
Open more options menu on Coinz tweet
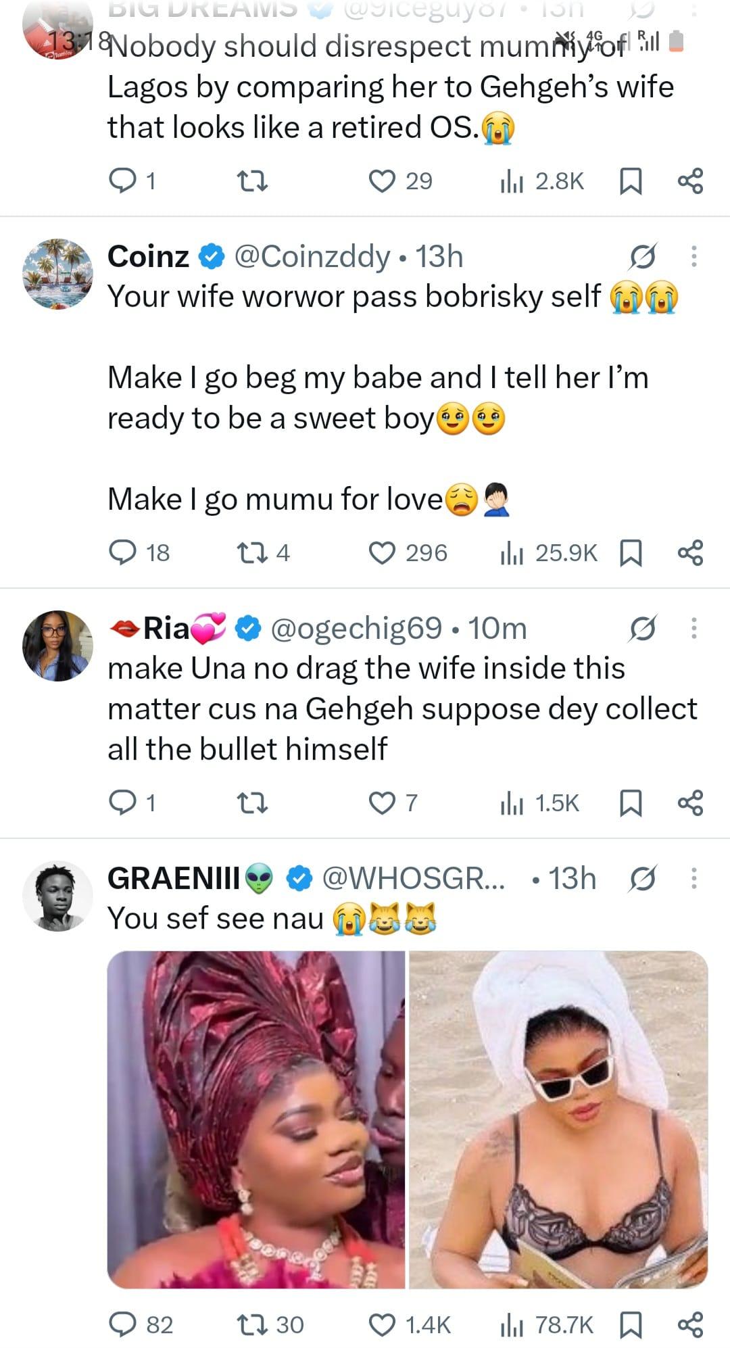tap(693, 257)
